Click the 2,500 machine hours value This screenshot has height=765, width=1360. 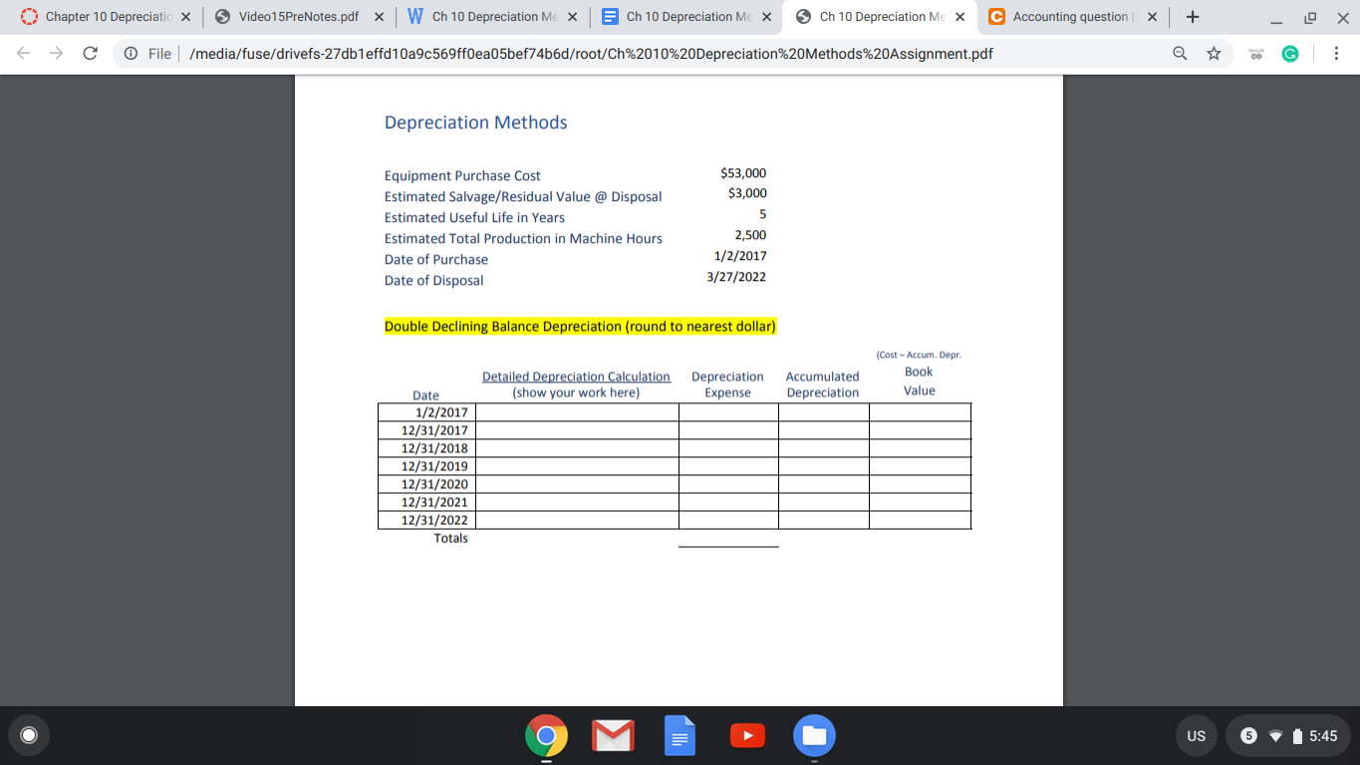(750, 235)
